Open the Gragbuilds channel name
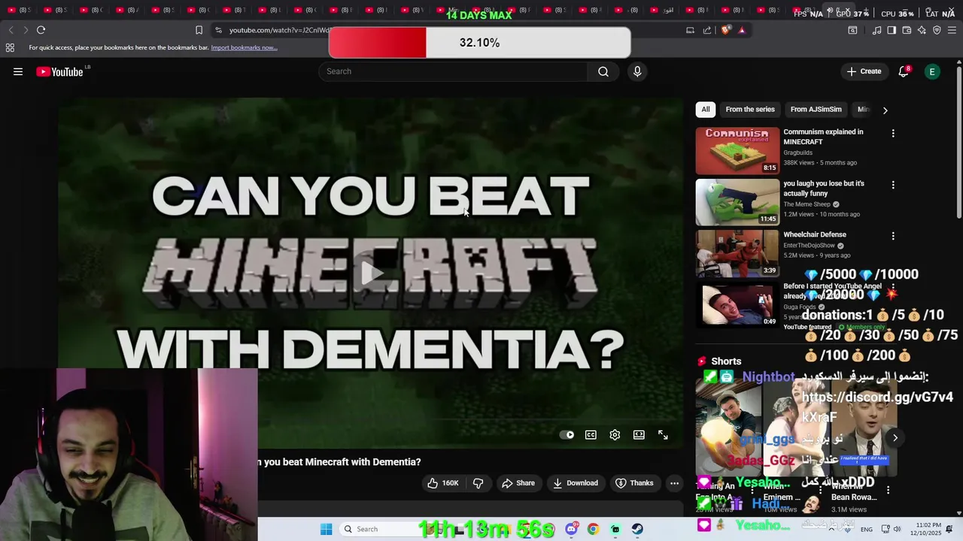Image resolution: width=963 pixels, height=541 pixels. coord(798,153)
